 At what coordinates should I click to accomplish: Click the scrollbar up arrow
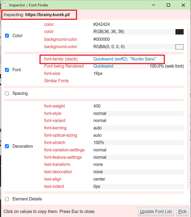point(188,25)
